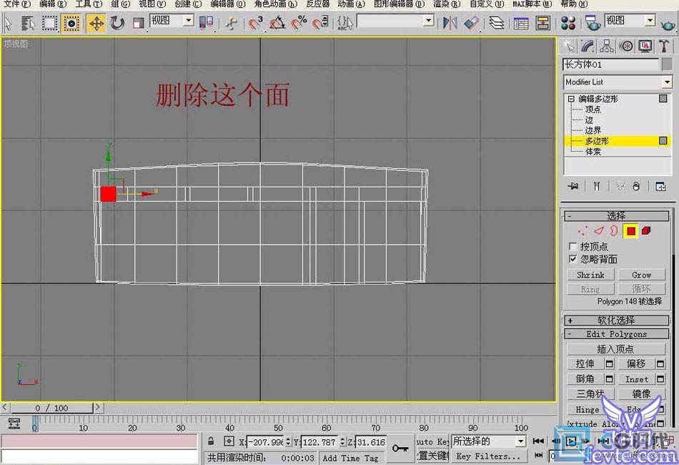
Task: Toggle the Percent Snap icon
Action: [x=299, y=23]
